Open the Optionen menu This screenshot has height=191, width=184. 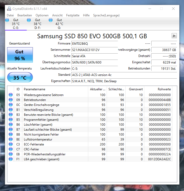(x=42, y=15)
